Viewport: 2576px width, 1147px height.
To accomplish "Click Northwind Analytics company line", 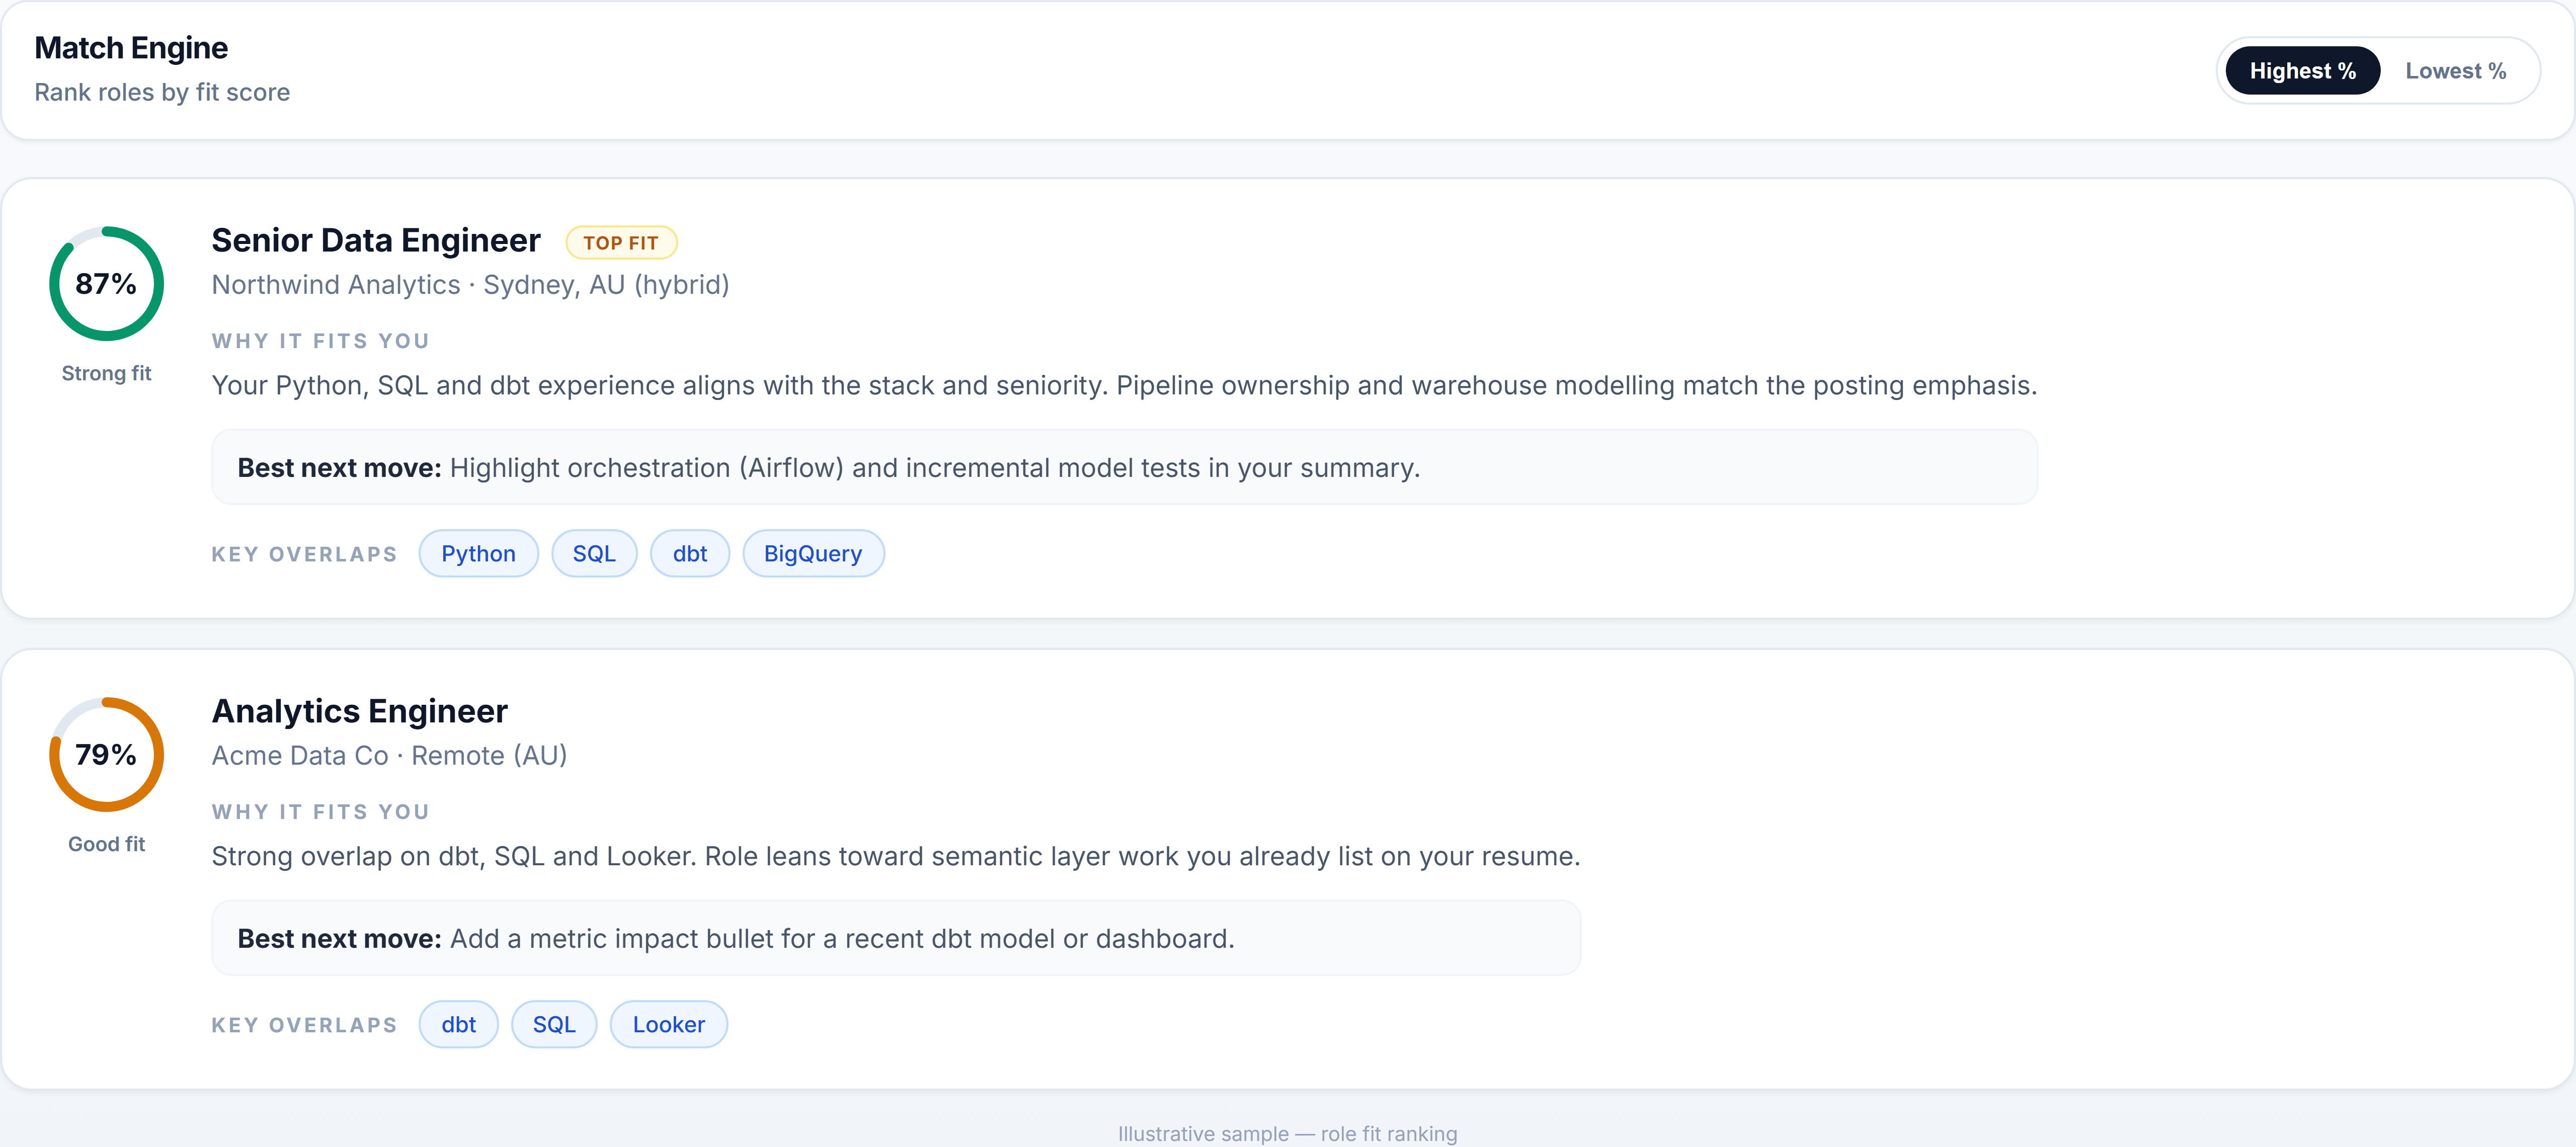I will point(470,286).
